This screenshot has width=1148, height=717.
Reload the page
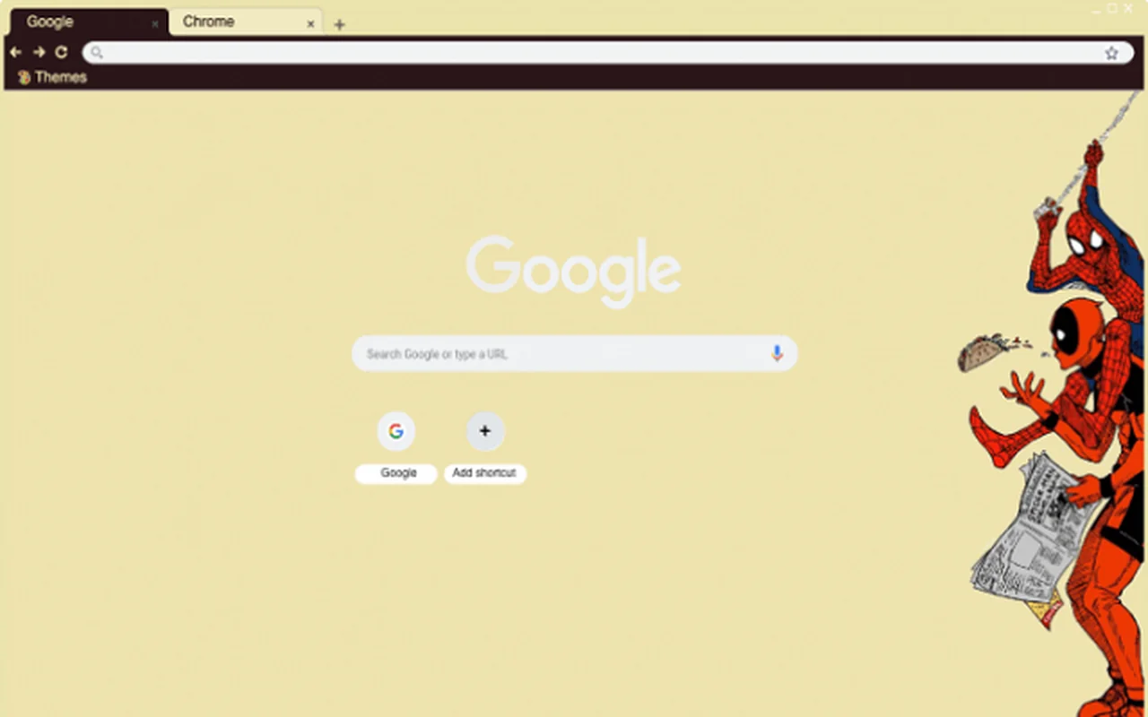point(61,53)
